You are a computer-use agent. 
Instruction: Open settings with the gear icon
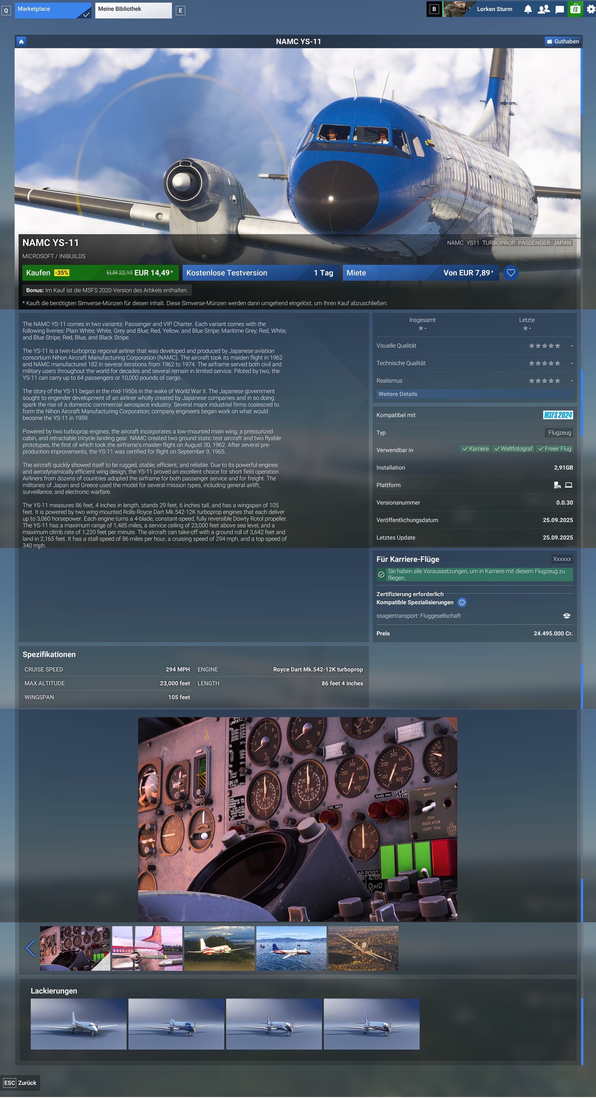click(x=589, y=9)
